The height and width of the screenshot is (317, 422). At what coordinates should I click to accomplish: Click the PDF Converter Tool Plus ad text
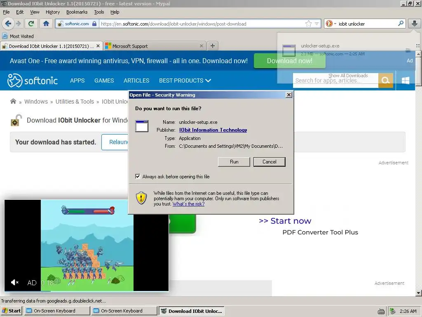click(320, 232)
